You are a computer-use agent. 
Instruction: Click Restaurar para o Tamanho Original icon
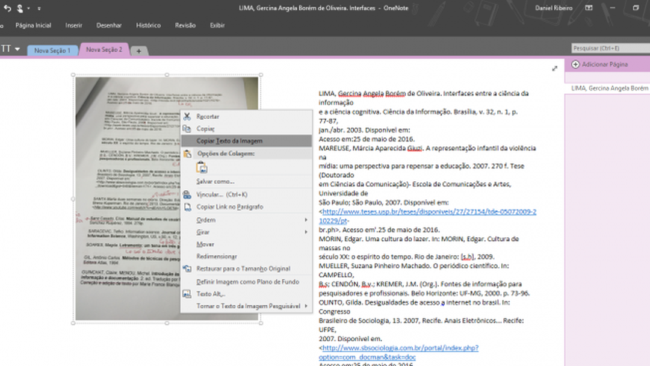pos(188,268)
